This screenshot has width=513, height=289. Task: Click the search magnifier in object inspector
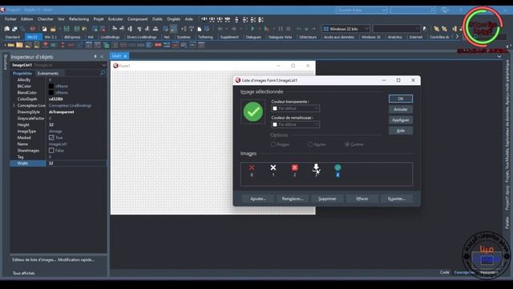103,73
